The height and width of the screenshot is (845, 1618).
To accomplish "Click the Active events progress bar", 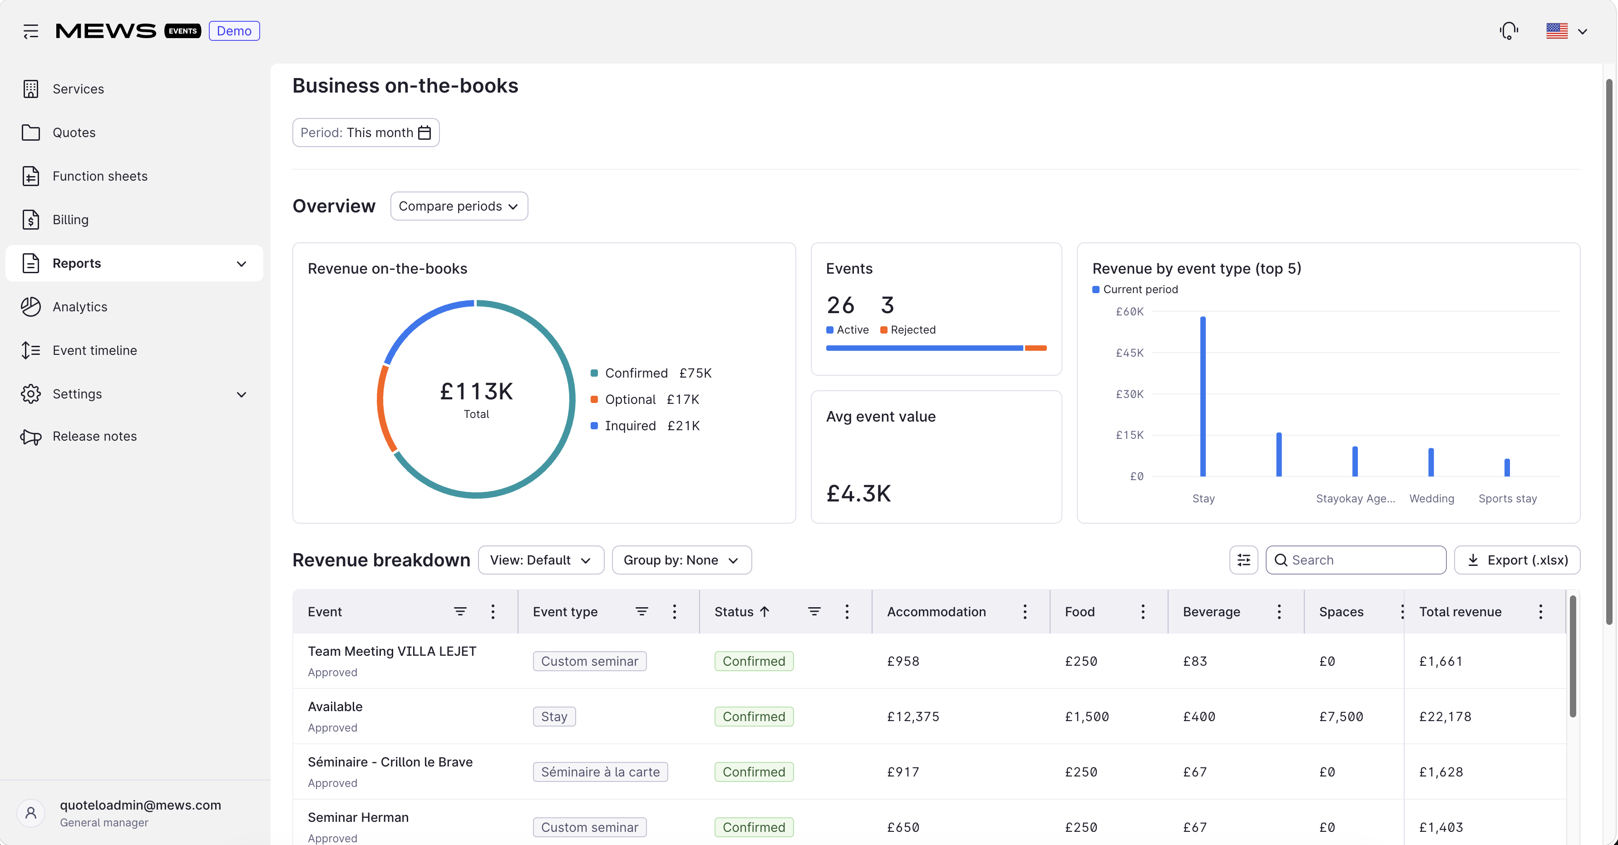I will (x=924, y=348).
